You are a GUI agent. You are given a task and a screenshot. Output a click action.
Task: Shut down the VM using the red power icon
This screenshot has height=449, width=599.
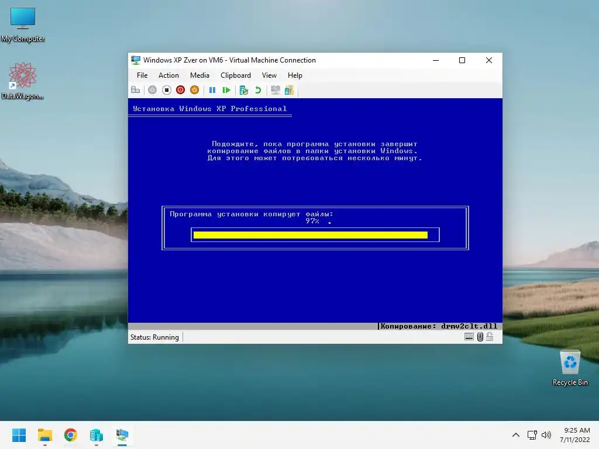pos(180,90)
